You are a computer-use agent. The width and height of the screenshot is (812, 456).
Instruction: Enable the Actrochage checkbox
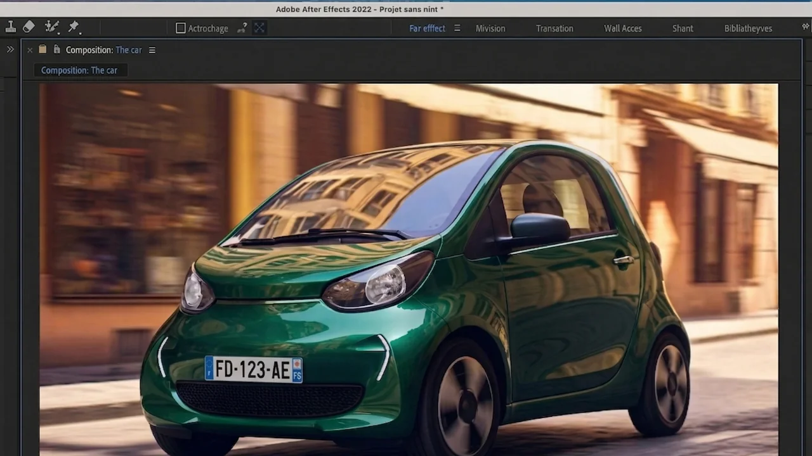[x=181, y=28]
